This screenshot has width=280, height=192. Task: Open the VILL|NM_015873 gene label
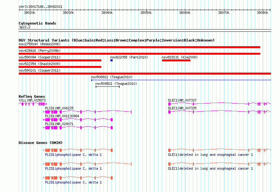click(32, 101)
